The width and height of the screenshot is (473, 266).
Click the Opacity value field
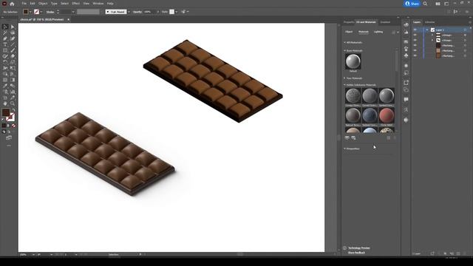(149, 12)
